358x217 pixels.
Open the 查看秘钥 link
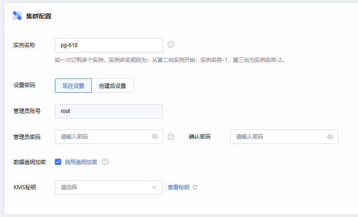(x=179, y=187)
